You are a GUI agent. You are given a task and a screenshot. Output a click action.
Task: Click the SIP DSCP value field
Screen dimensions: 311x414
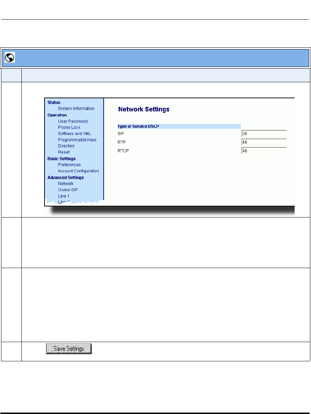[x=264, y=133]
